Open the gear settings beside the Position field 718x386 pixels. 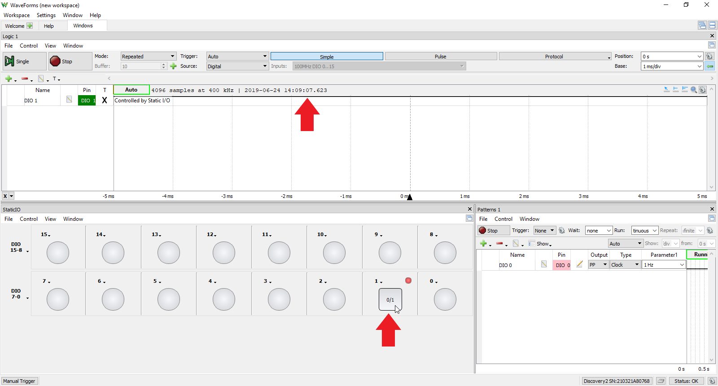709,57
